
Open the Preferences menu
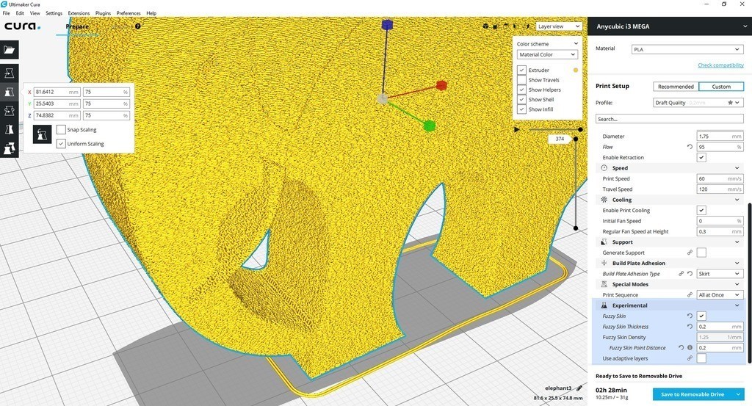pyautogui.click(x=129, y=13)
